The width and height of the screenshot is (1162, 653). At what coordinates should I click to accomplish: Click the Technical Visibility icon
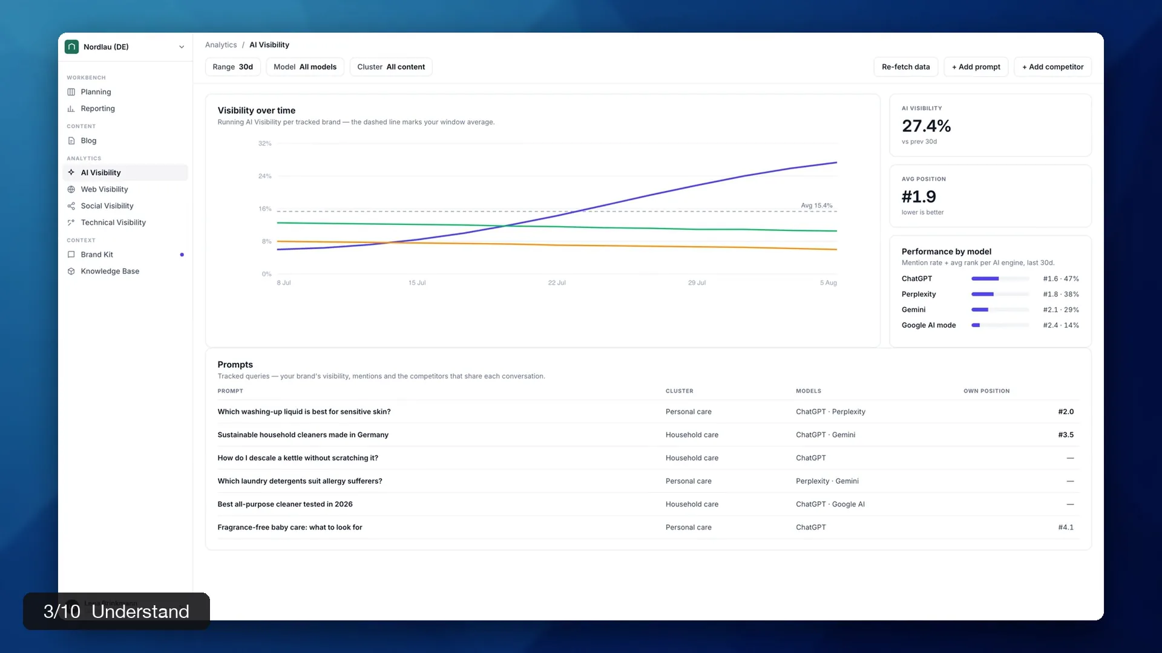coord(71,223)
